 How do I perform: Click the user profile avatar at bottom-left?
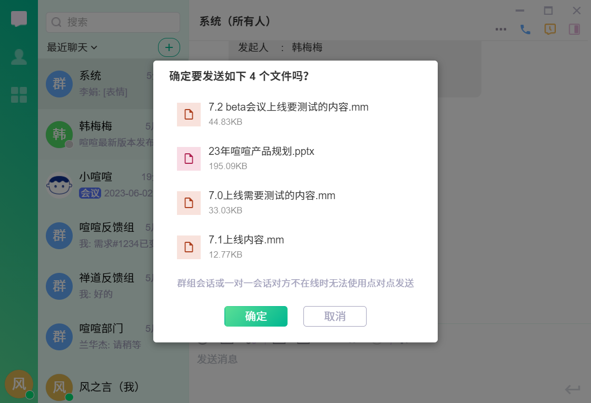coord(19,384)
